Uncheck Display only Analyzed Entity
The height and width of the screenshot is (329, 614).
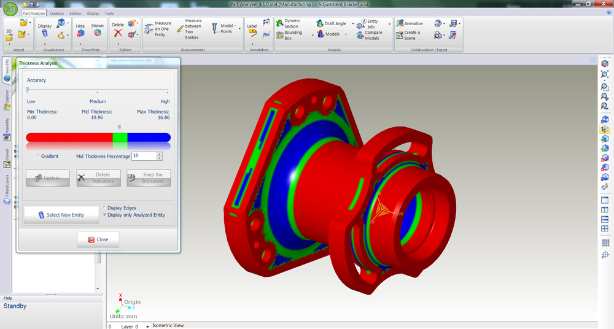[x=105, y=215]
